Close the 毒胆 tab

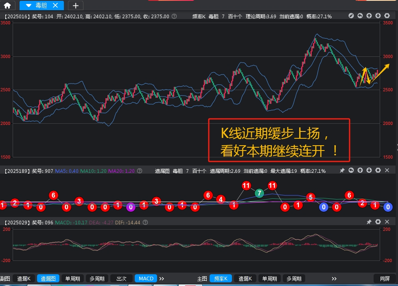click(x=56, y=5)
